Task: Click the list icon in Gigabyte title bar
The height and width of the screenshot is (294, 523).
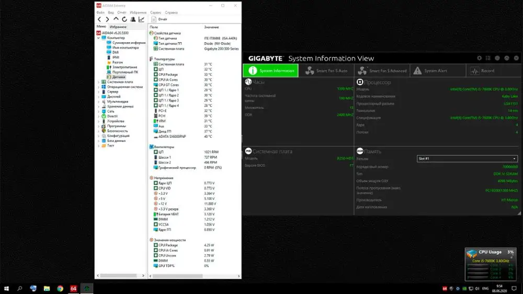Action: tap(488, 58)
